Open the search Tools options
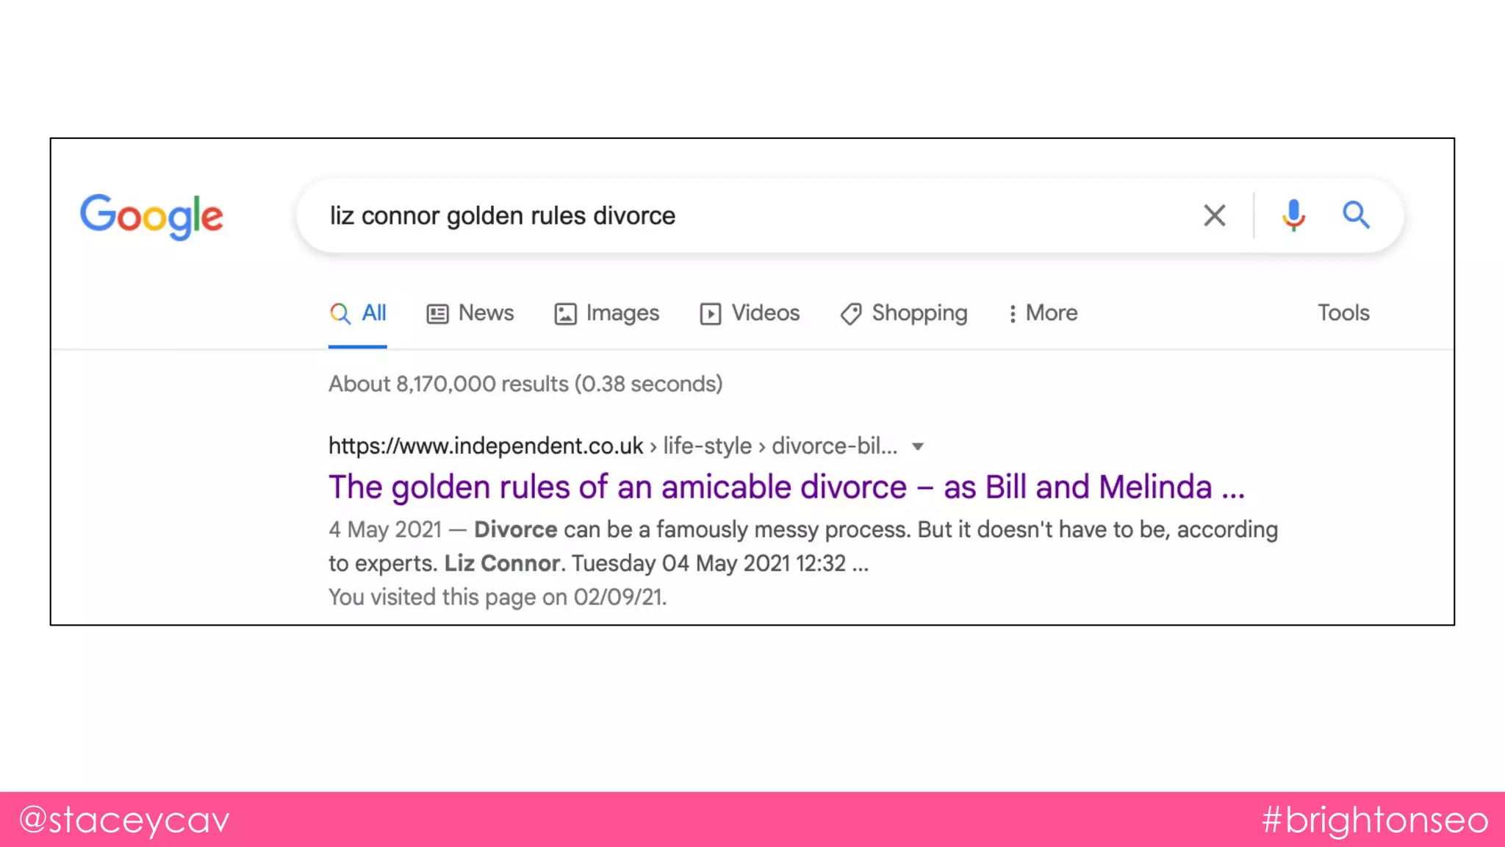 point(1343,313)
